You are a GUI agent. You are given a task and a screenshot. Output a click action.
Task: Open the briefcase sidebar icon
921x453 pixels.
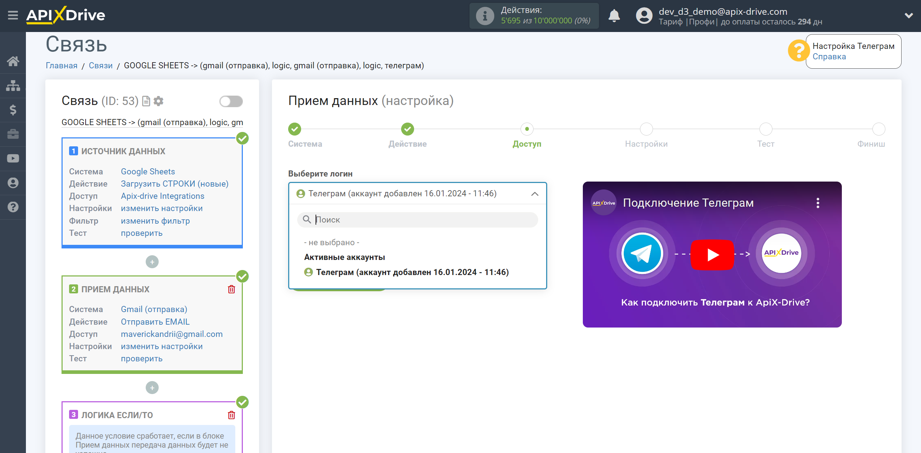(x=13, y=134)
